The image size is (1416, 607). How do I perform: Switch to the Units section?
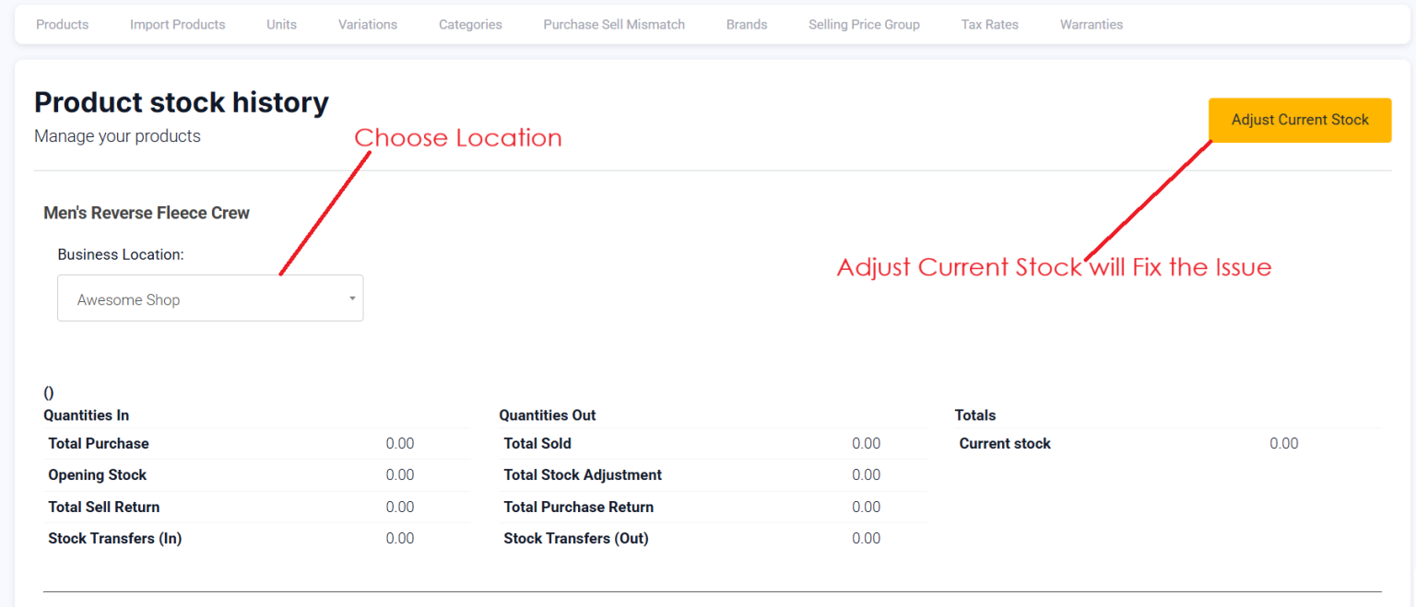(x=281, y=24)
